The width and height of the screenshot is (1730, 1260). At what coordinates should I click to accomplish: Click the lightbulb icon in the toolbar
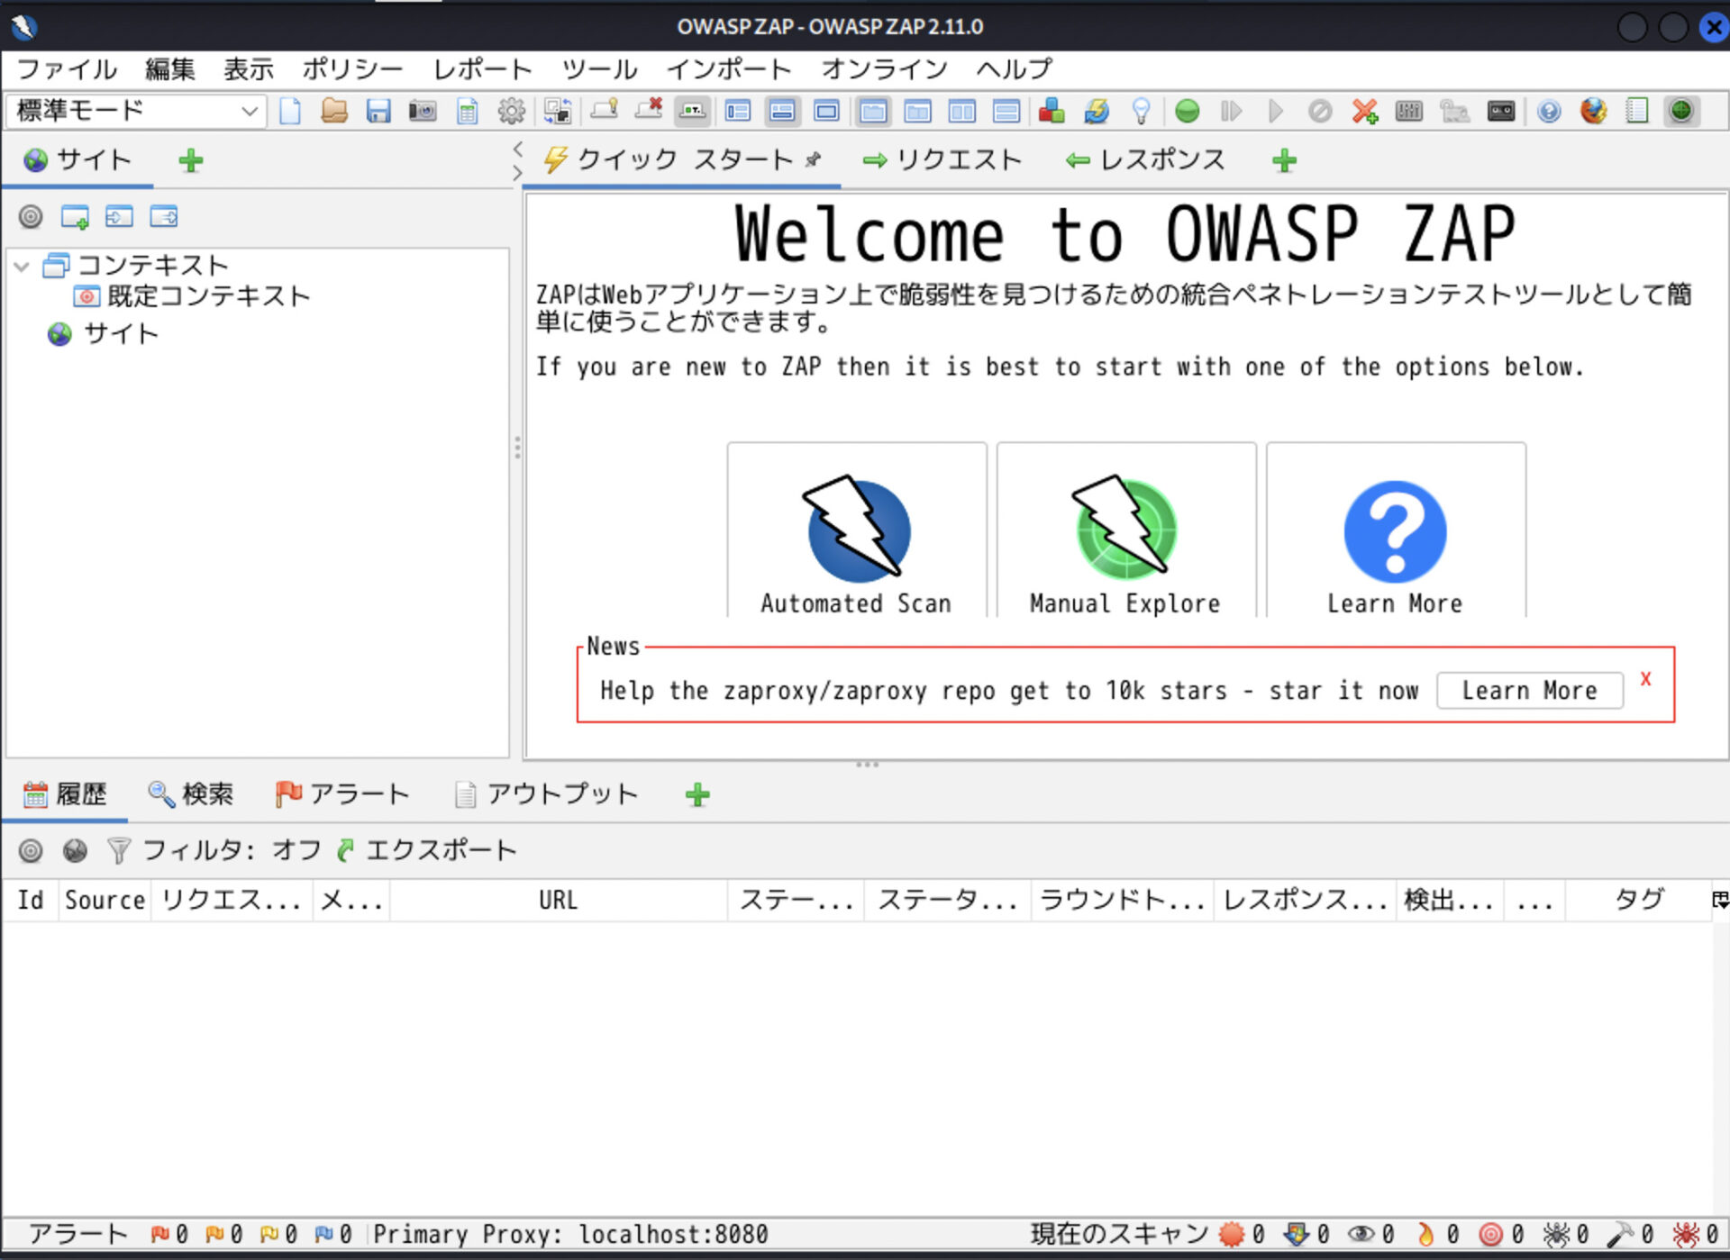point(1141,111)
